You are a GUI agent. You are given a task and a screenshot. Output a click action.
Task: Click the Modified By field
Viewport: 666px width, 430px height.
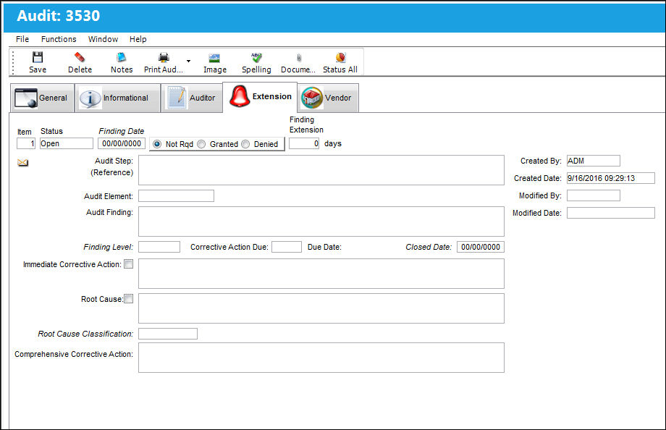tap(594, 195)
